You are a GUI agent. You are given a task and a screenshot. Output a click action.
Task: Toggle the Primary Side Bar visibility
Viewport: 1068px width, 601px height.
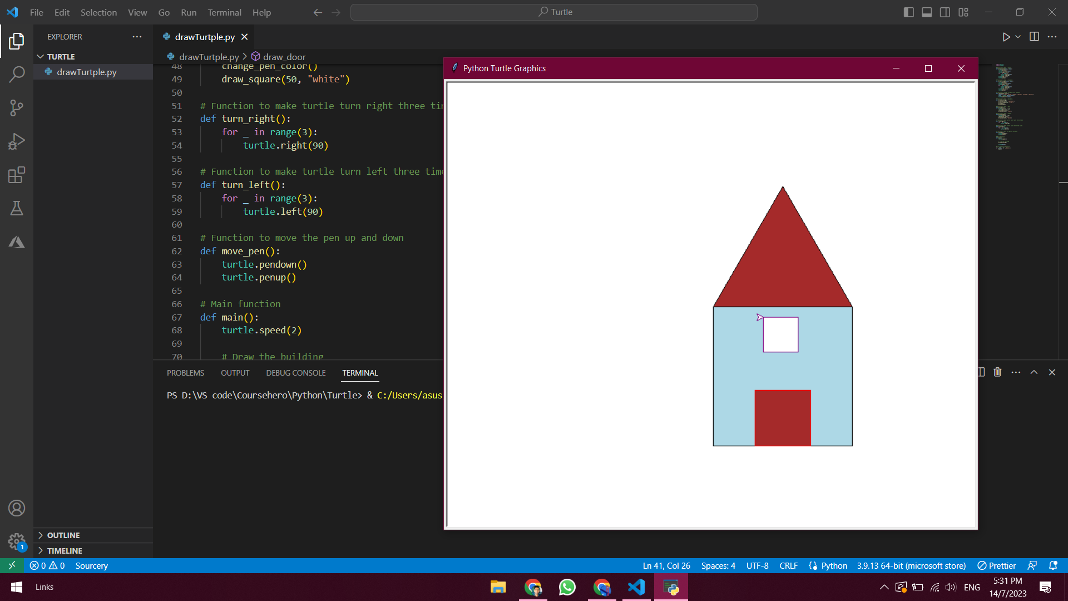click(x=909, y=12)
